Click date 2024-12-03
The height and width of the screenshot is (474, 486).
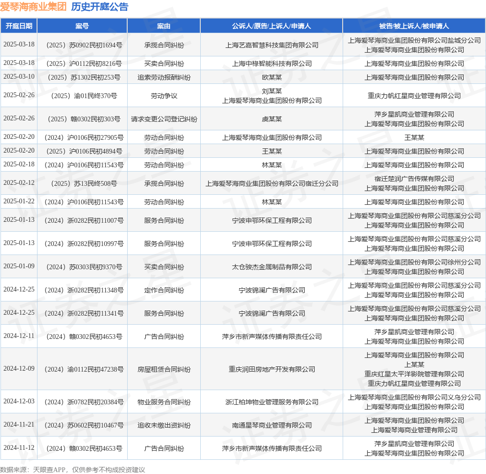tap(19, 401)
